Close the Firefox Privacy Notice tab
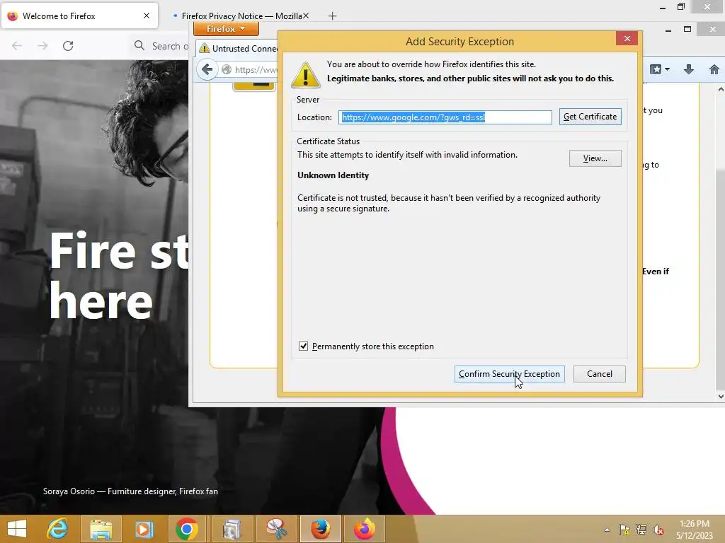Screen dimensions: 725x543 point(306,16)
